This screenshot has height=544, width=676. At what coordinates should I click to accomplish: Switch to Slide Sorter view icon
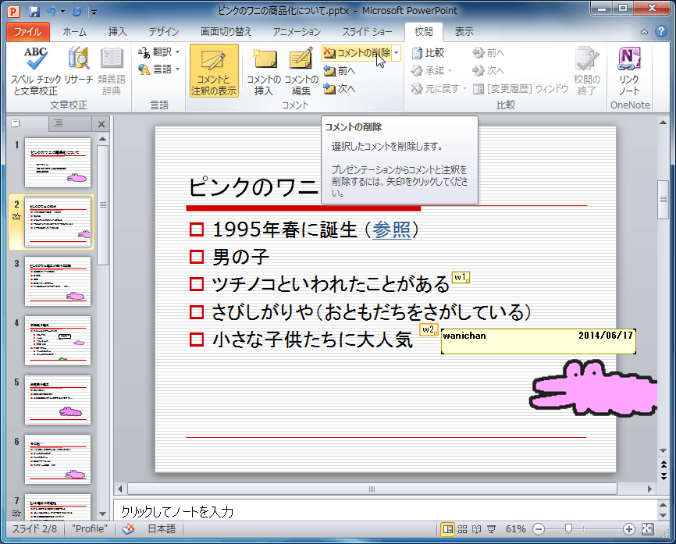(x=462, y=529)
